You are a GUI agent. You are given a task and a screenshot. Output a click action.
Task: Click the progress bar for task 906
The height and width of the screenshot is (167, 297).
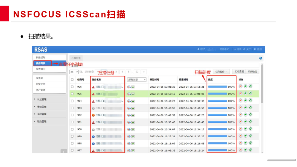point(218,87)
